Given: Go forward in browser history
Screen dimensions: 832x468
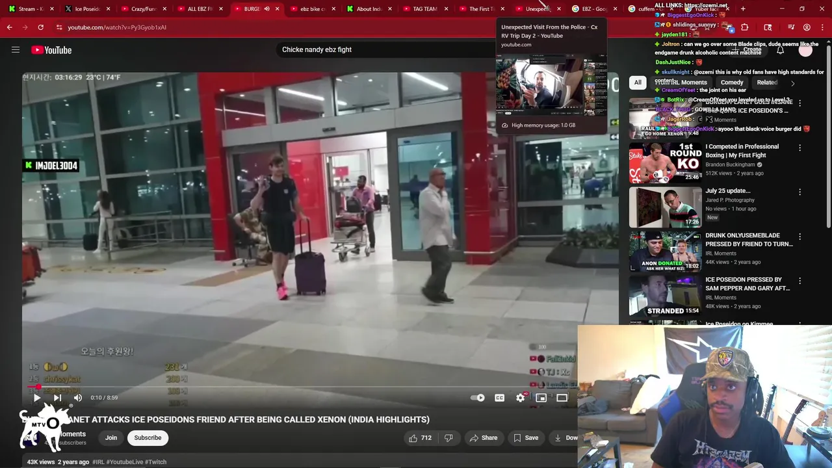Looking at the screenshot, I should (25, 27).
